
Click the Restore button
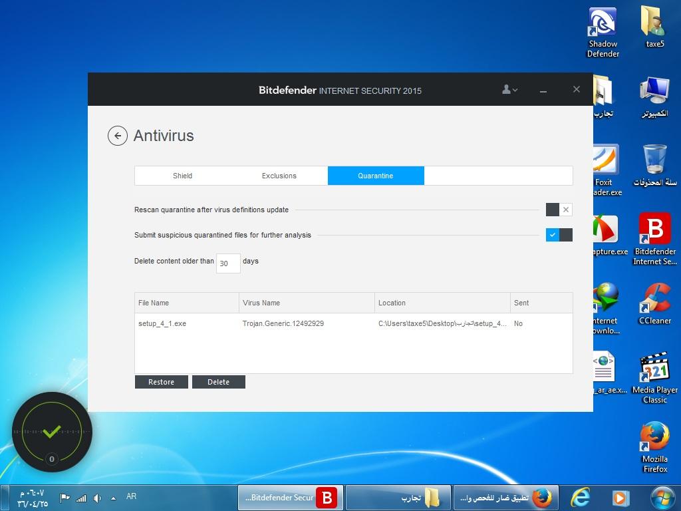coord(161,382)
